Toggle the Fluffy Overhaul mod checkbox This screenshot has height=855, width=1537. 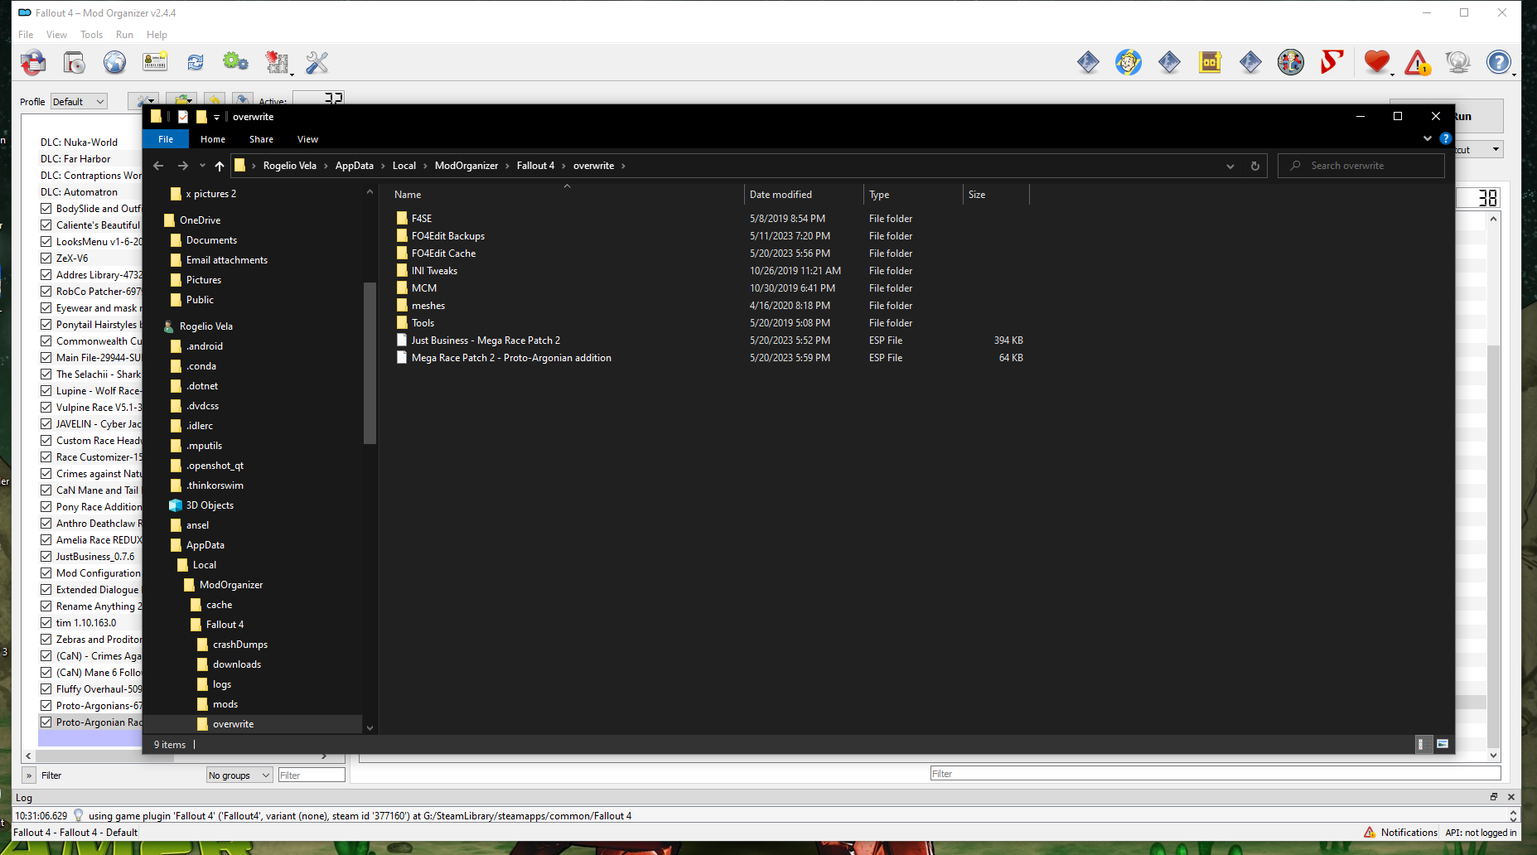46,688
